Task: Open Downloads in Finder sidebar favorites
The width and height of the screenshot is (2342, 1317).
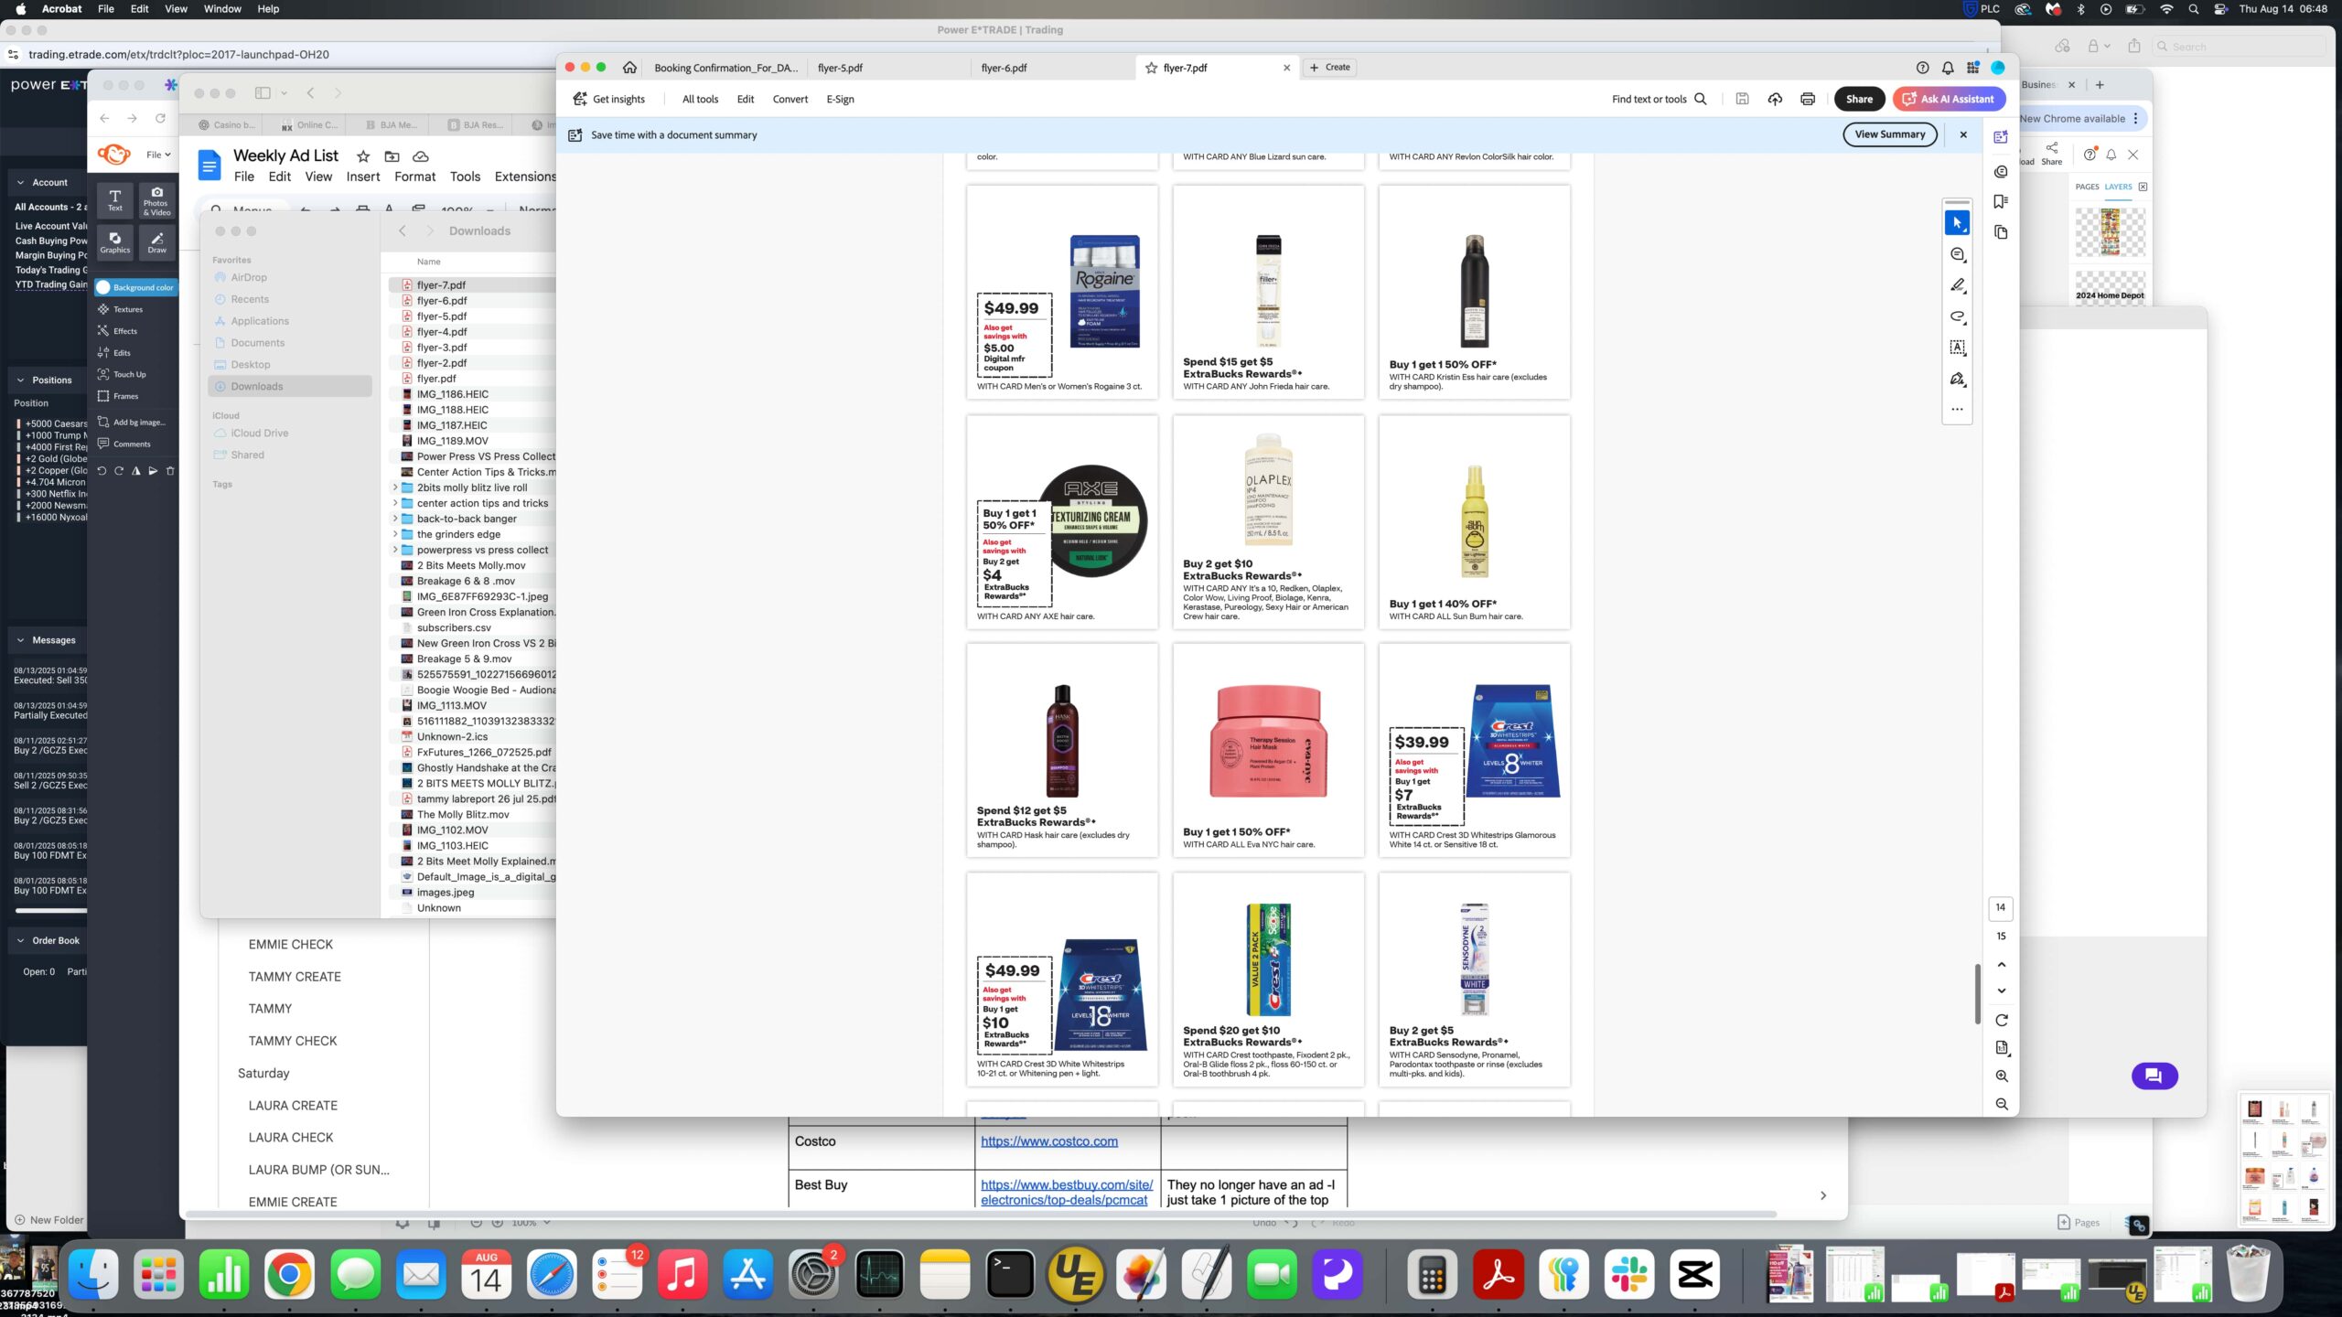Action: coord(289,387)
